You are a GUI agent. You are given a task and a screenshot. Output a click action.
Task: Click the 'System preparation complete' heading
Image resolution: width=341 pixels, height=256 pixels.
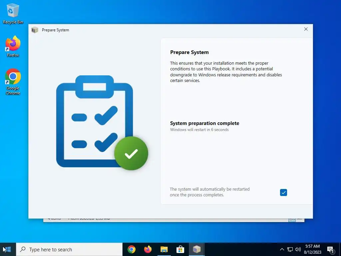(204, 123)
